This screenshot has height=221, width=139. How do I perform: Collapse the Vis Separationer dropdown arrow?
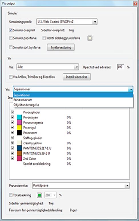click(131, 89)
